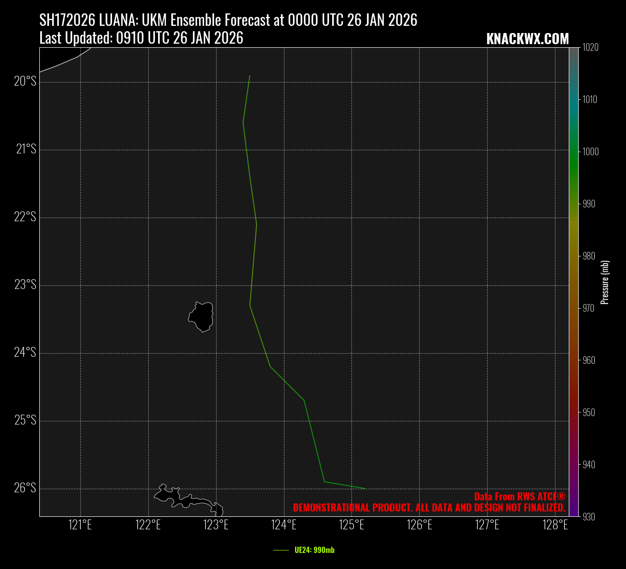Viewport: 626px width, 569px height.
Task: Click the track's end point near 125°E
Action: [364, 488]
